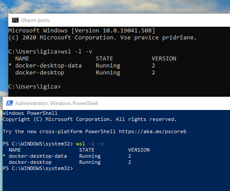Click the docker-desktop entry in Command Prompt
Screen dimensions: 230x191
[40, 73]
